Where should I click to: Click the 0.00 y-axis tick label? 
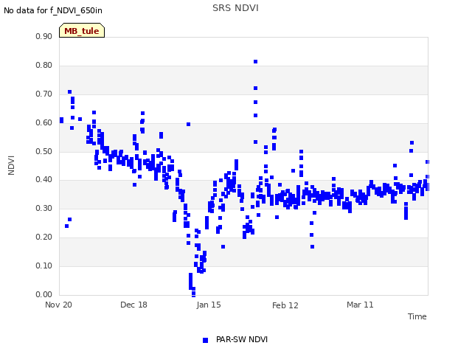(x=44, y=294)
